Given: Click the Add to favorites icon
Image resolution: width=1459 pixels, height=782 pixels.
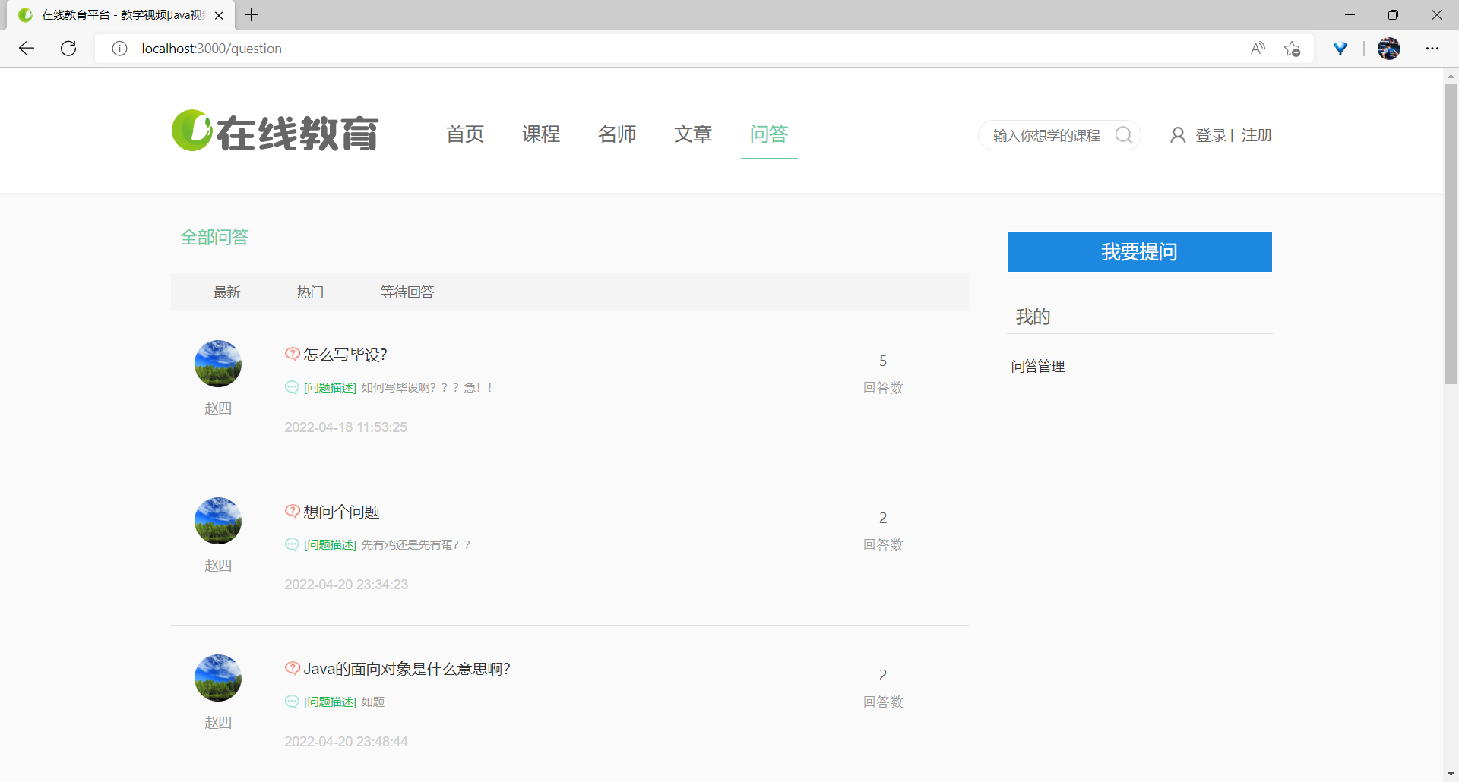Looking at the screenshot, I should pyautogui.click(x=1292, y=48).
